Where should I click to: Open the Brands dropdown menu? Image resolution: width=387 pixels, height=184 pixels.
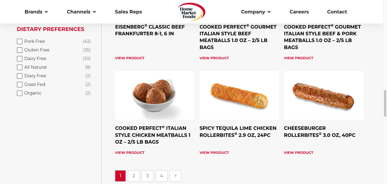[x=36, y=12]
